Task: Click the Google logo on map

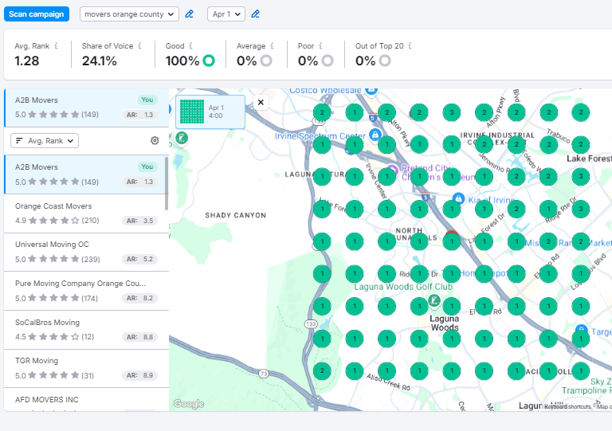Action: [x=189, y=404]
